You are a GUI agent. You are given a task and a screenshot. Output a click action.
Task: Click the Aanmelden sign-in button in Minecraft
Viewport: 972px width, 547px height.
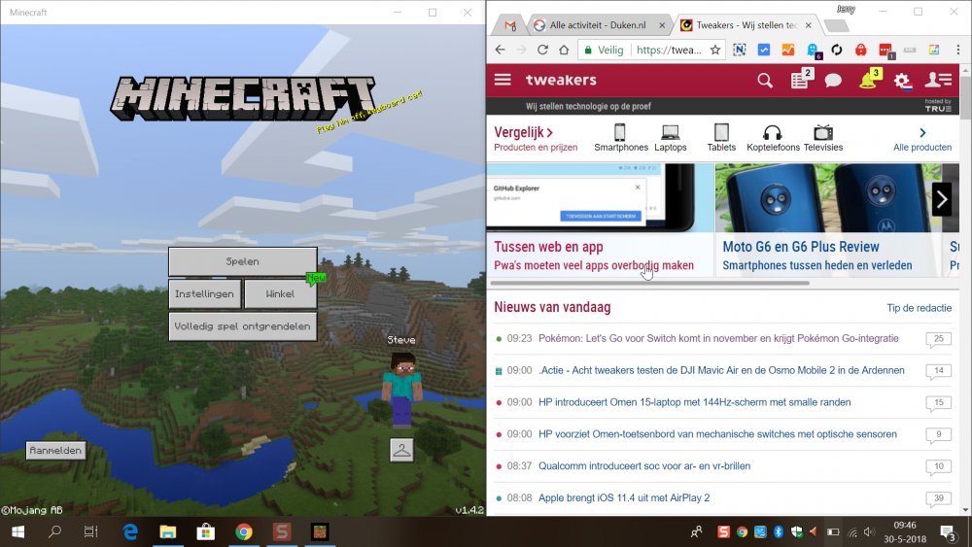(55, 451)
